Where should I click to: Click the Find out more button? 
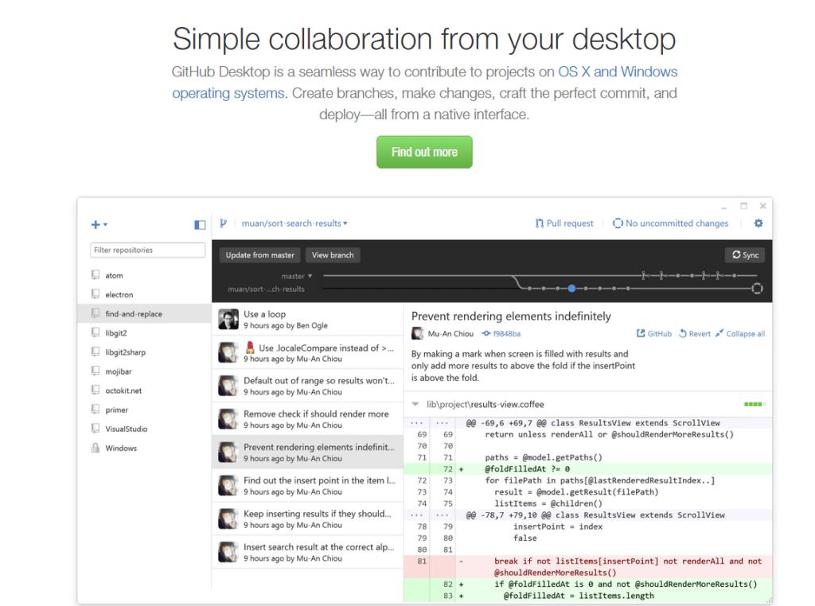[x=424, y=152]
